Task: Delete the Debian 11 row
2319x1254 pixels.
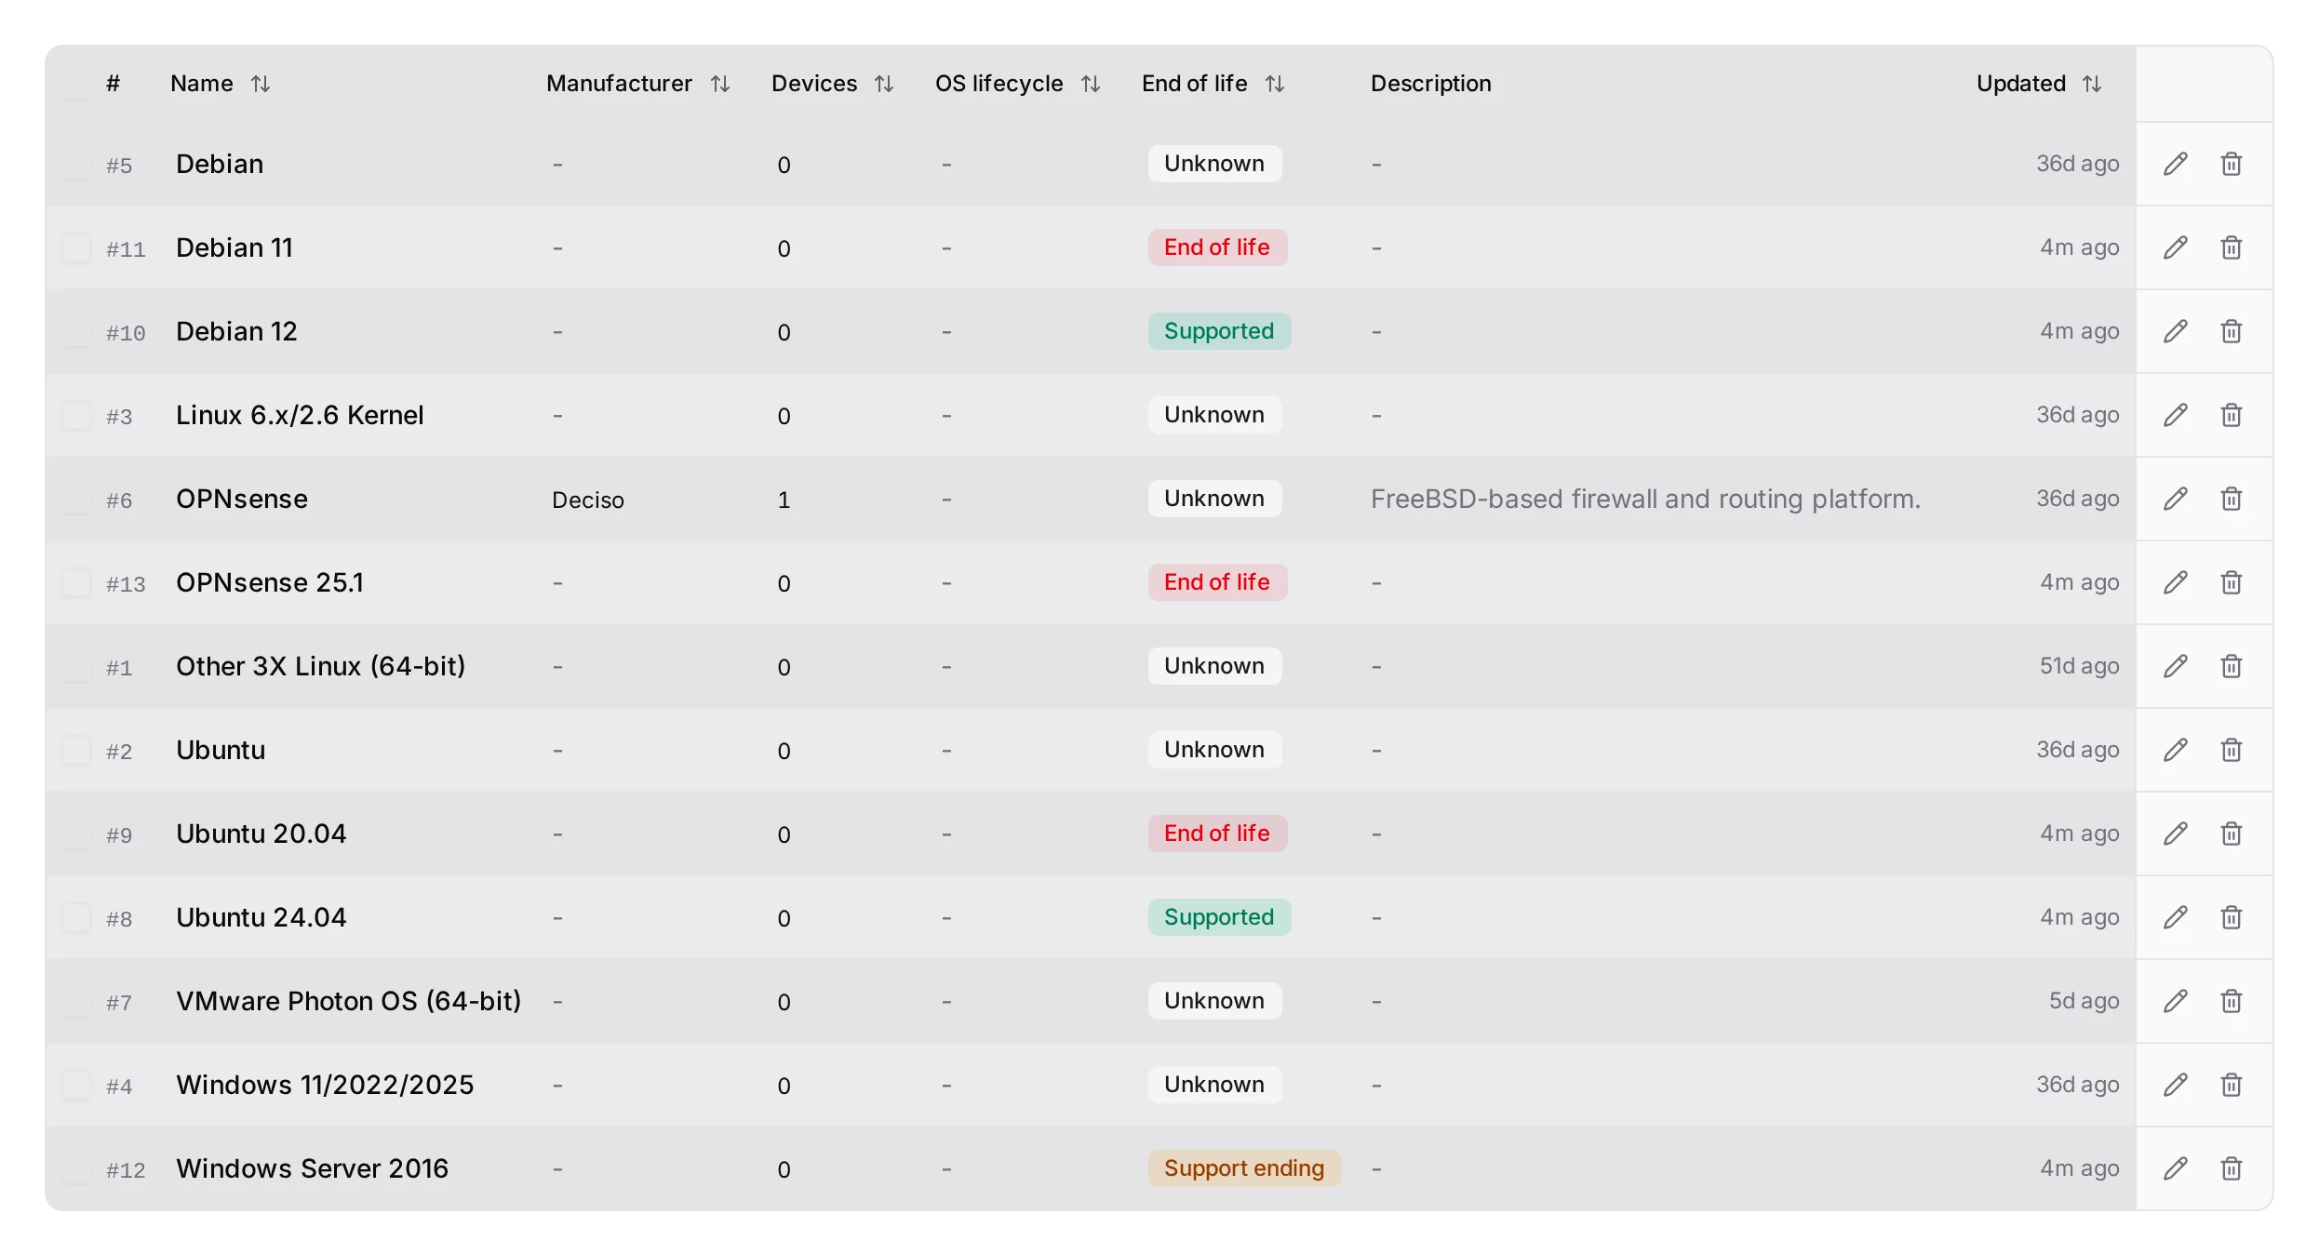Action: [2232, 247]
